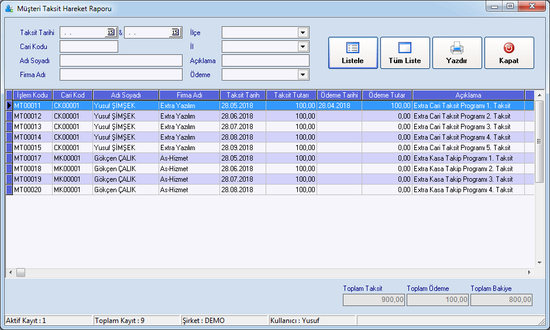Click the Taksit Tarih column header

pos(243,95)
